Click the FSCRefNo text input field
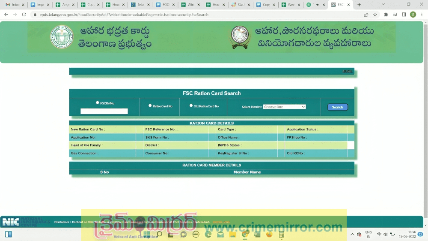Screen dimensions: 428x241 tap(104, 111)
